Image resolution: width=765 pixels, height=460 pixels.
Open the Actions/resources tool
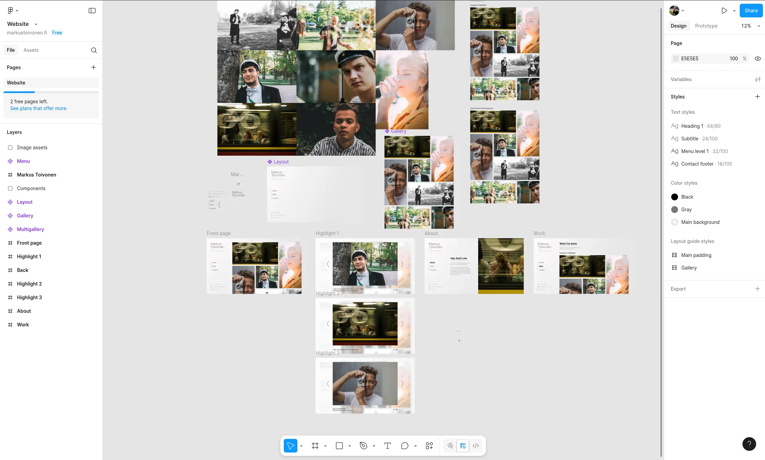pos(429,446)
